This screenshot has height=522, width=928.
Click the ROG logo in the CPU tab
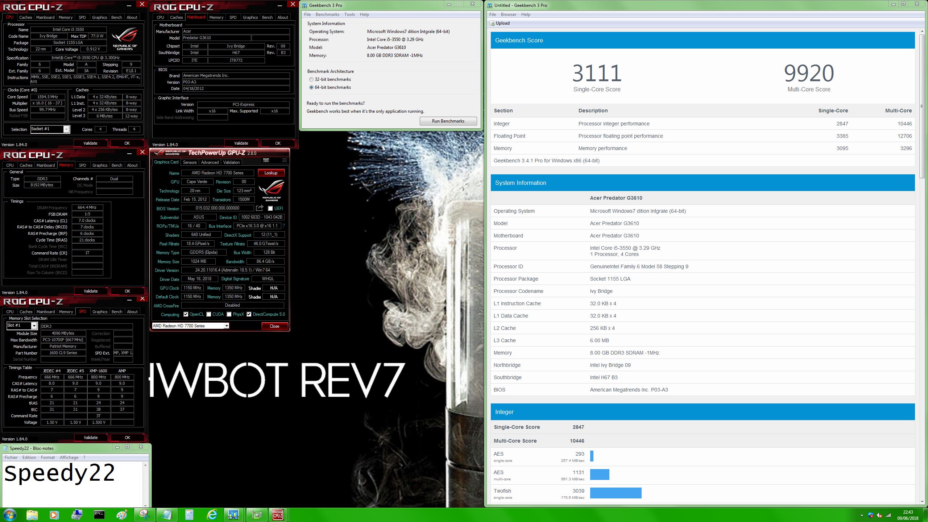pyautogui.click(x=125, y=39)
